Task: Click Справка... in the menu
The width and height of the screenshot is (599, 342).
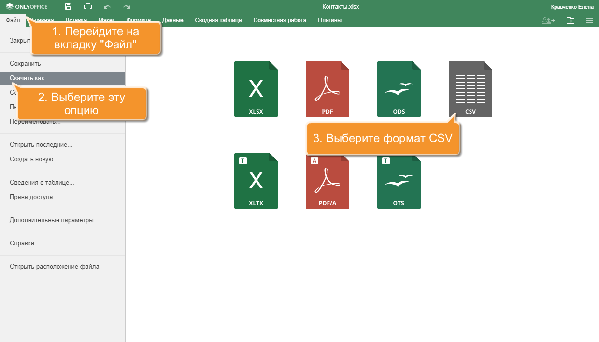Action: click(63, 243)
